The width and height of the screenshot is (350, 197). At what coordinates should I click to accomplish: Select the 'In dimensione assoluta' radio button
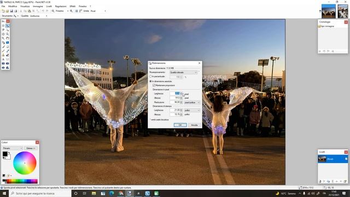tap(150, 82)
